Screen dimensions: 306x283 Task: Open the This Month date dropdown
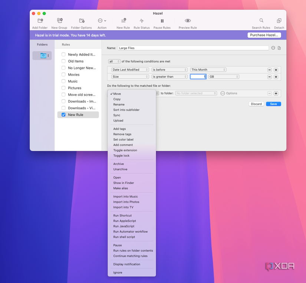pos(208,70)
